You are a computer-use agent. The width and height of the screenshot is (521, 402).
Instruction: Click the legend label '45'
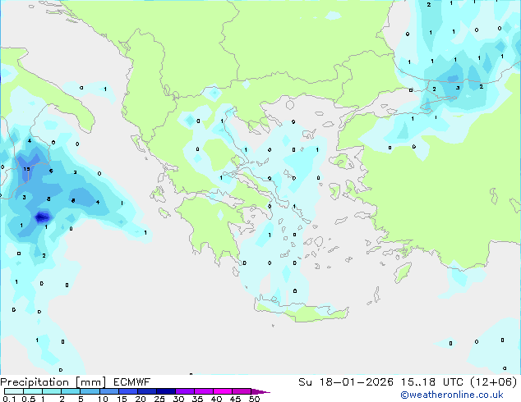(x=235, y=399)
